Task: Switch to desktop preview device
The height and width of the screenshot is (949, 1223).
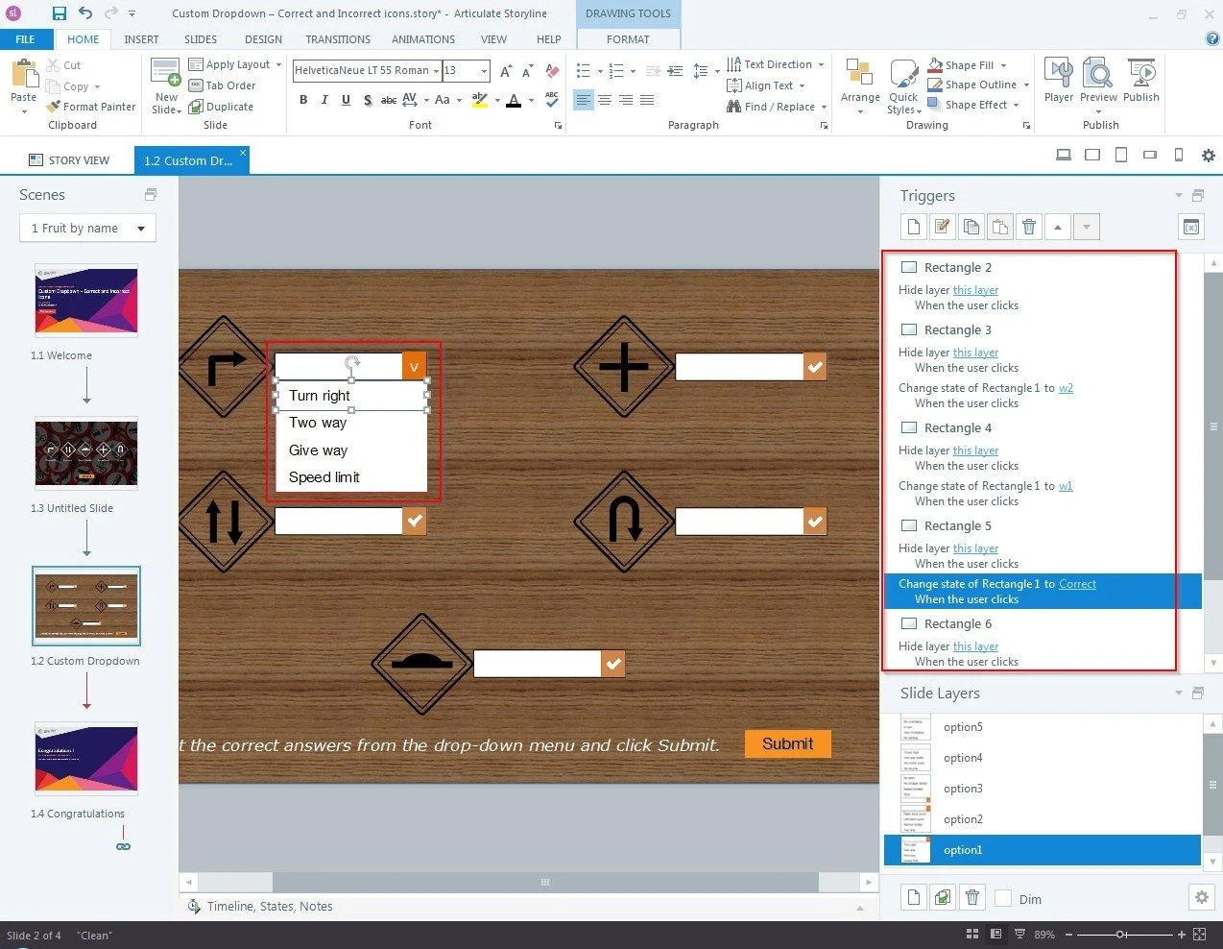Action: 1064,155
